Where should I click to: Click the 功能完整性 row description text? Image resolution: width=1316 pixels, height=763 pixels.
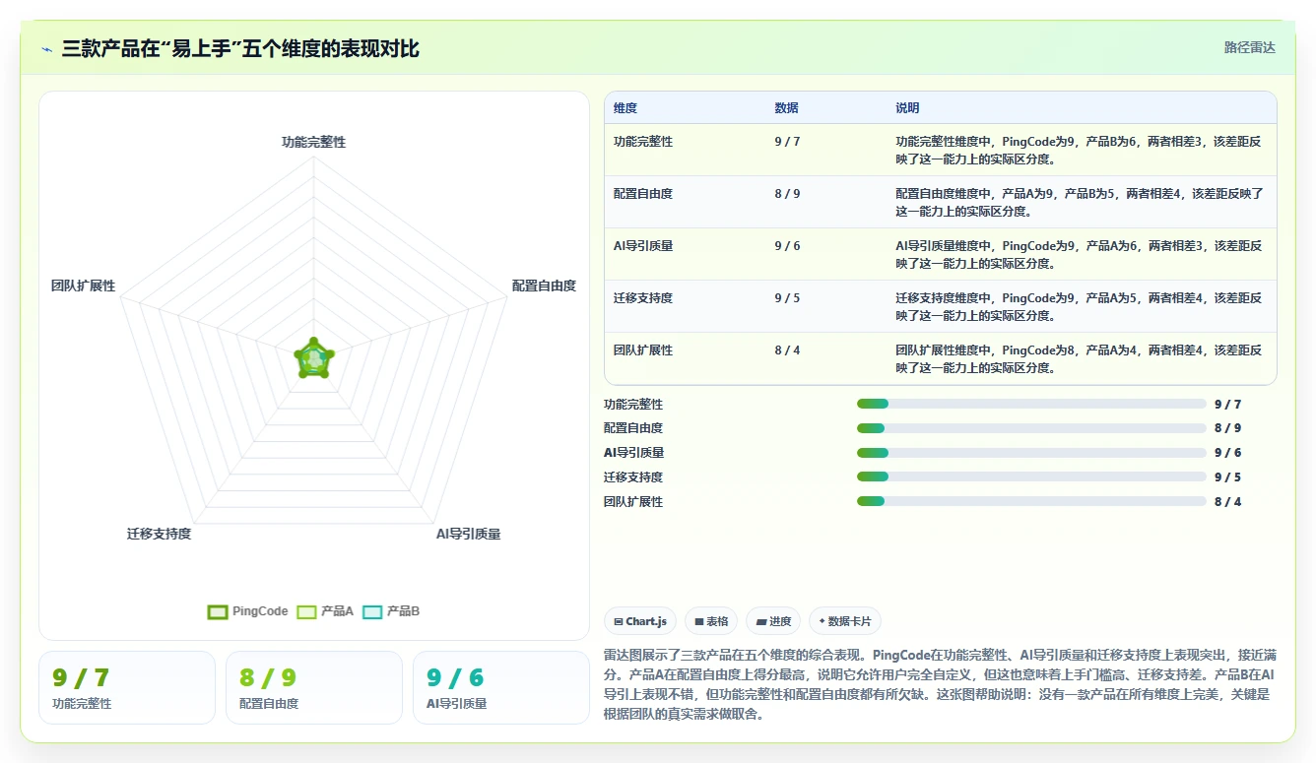(x=1079, y=150)
